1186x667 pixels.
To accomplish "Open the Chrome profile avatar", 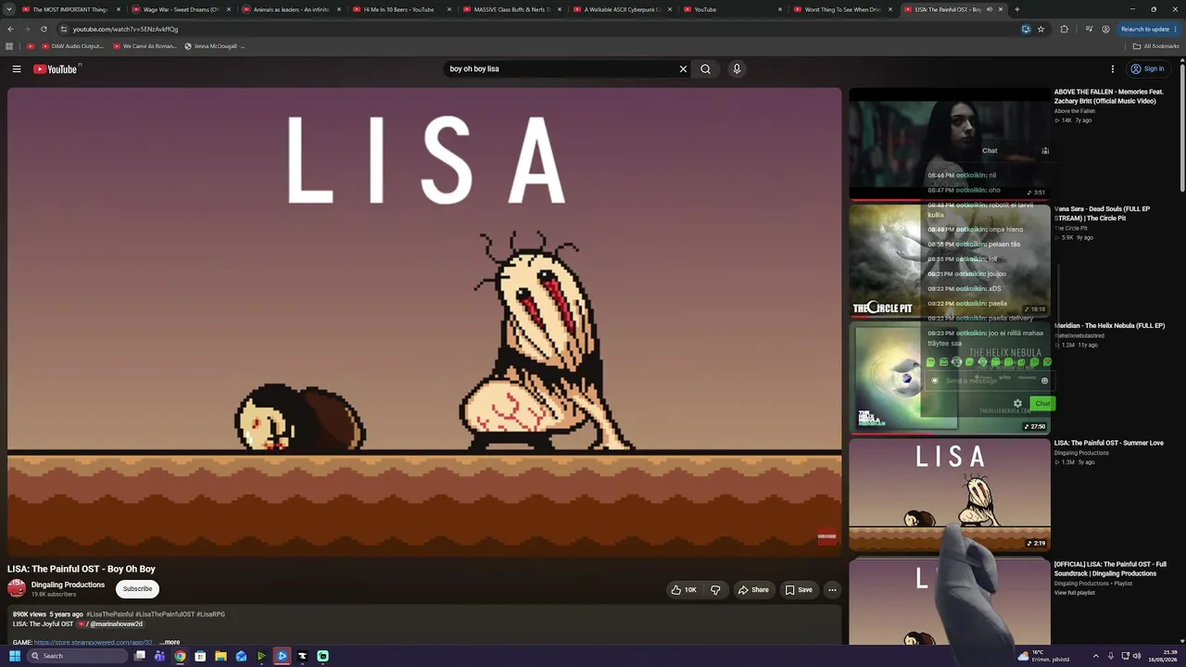I will [x=1105, y=29].
